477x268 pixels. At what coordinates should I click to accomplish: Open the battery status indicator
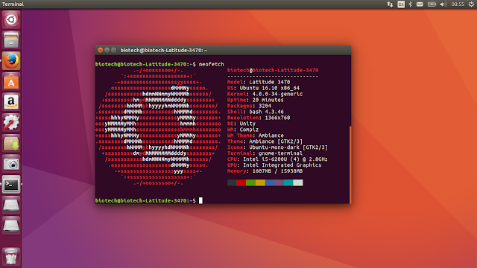pyautogui.click(x=432, y=4)
